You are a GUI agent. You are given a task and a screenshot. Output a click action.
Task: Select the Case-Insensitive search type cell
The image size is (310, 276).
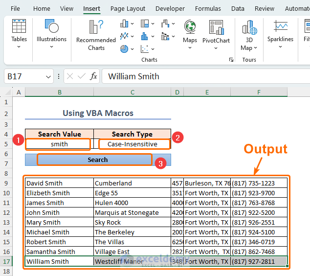coord(133,144)
